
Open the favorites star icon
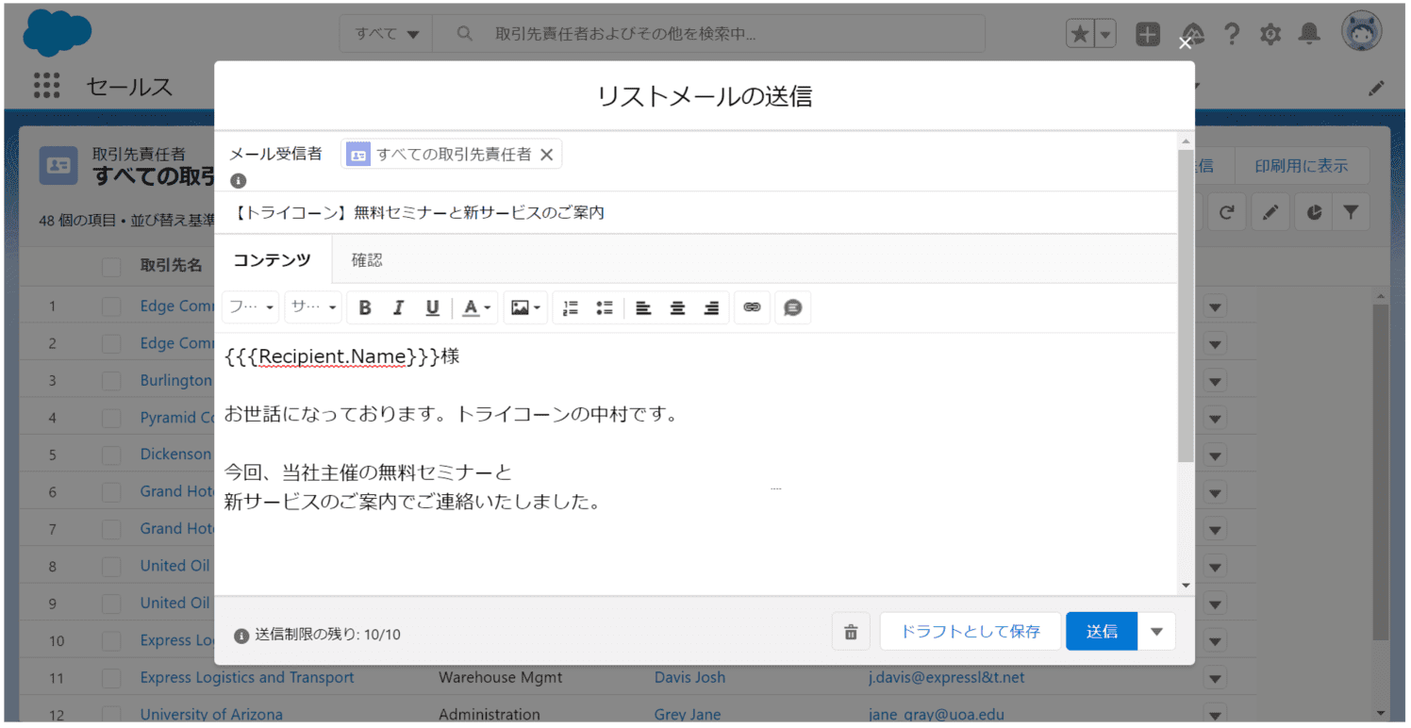point(1080,34)
